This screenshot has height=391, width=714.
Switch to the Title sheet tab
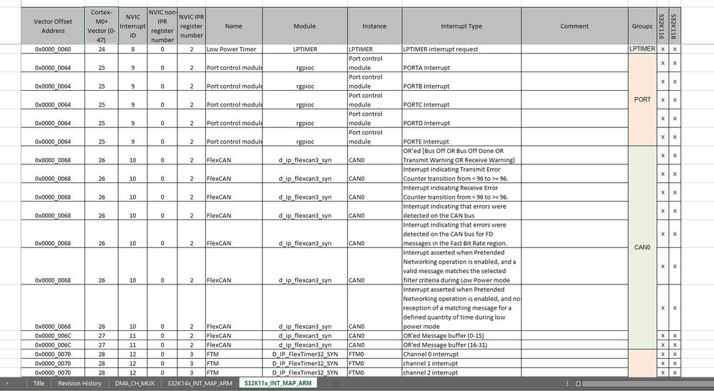[39, 383]
